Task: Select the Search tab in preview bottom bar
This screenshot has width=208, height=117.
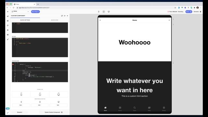Action: point(135,109)
